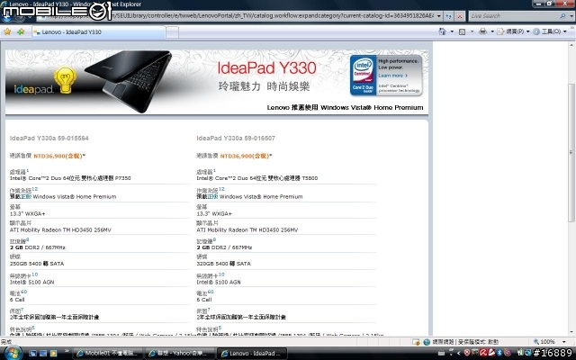This screenshot has width=576, height=360.
Task: Open the Print button dropdown arrow
Action: 492,31
